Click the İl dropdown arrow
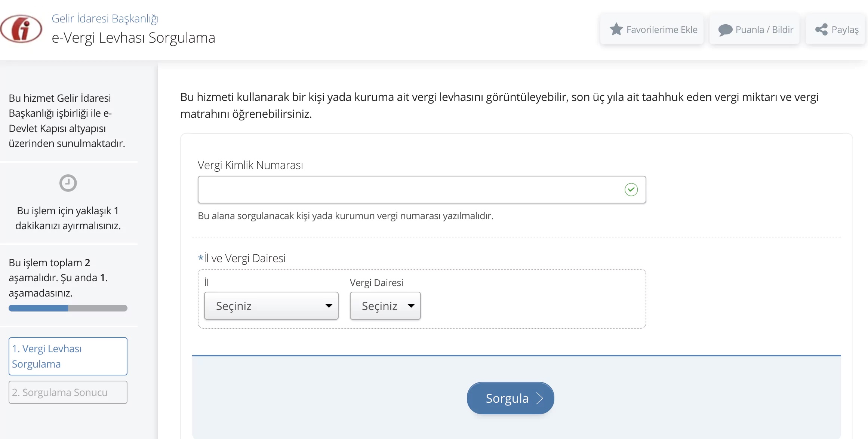This screenshot has width=868, height=439. tap(329, 306)
